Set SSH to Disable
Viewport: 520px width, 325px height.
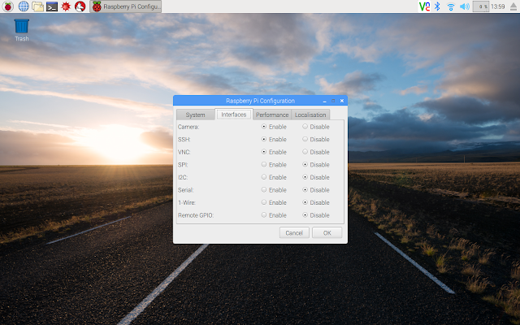pyautogui.click(x=316, y=139)
